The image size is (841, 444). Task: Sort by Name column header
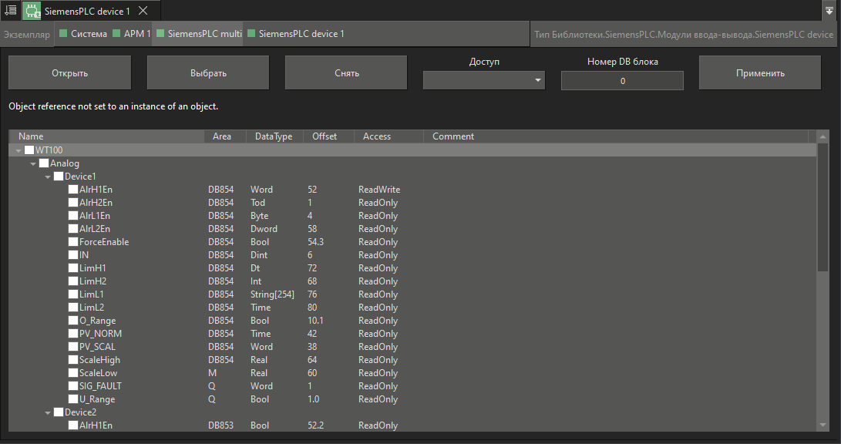[107, 136]
